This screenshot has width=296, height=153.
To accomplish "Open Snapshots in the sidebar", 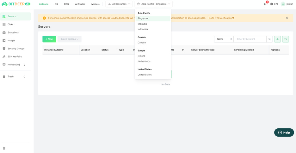I will click(x=15, y=32).
